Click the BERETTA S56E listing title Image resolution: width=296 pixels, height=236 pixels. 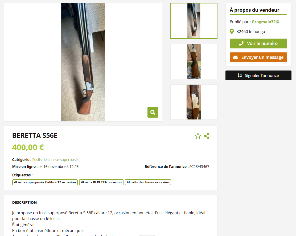click(x=35, y=136)
